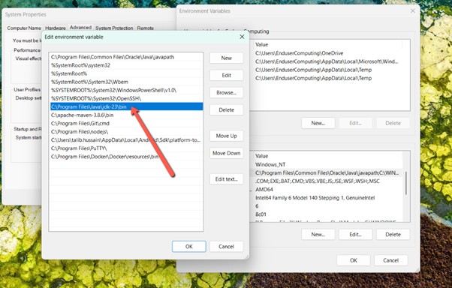Click New... under system variables list
The width and height of the screenshot is (452, 288).
(x=318, y=235)
